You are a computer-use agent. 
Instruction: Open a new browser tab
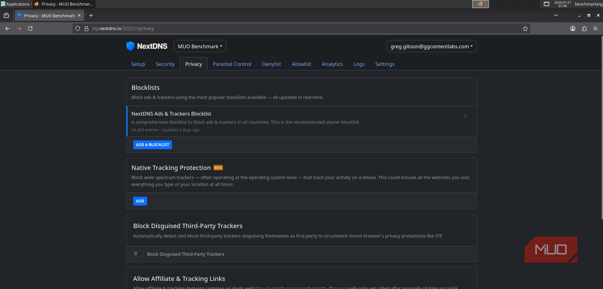point(91,16)
